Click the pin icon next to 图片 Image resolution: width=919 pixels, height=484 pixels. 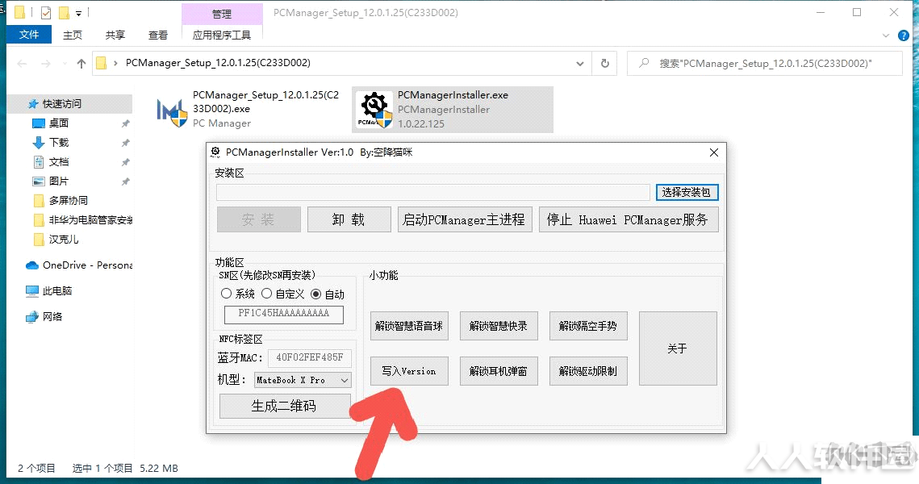(x=125, y=181)
